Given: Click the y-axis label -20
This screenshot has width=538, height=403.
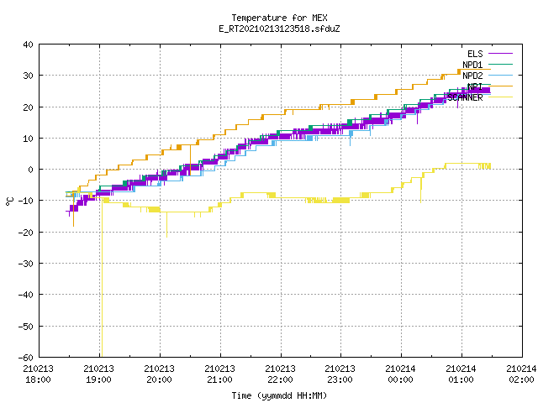Looking at the screenshot, I should coord(25,232).
